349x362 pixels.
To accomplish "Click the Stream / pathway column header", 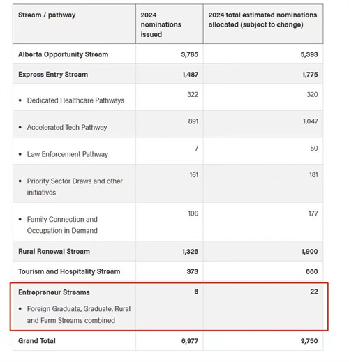I will click(47, 15).
